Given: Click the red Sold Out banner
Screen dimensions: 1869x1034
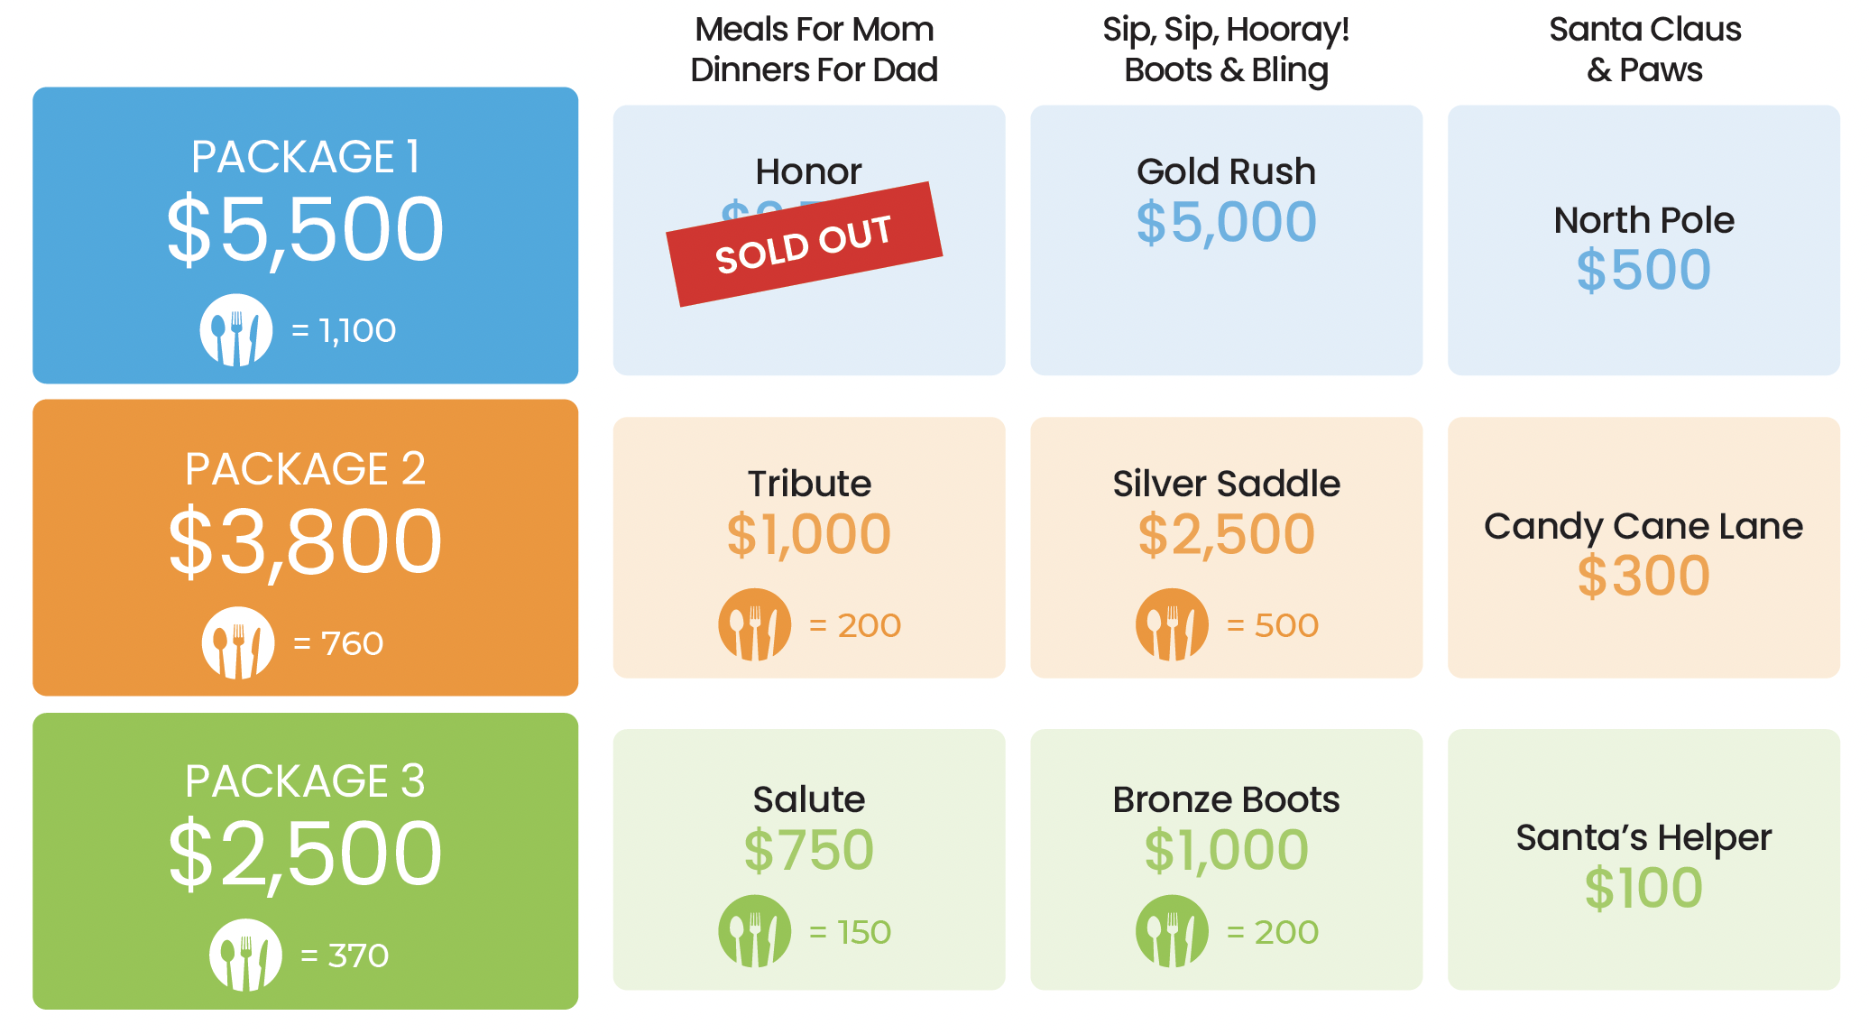Looking at the screenshot, I should tap(805, 245).
